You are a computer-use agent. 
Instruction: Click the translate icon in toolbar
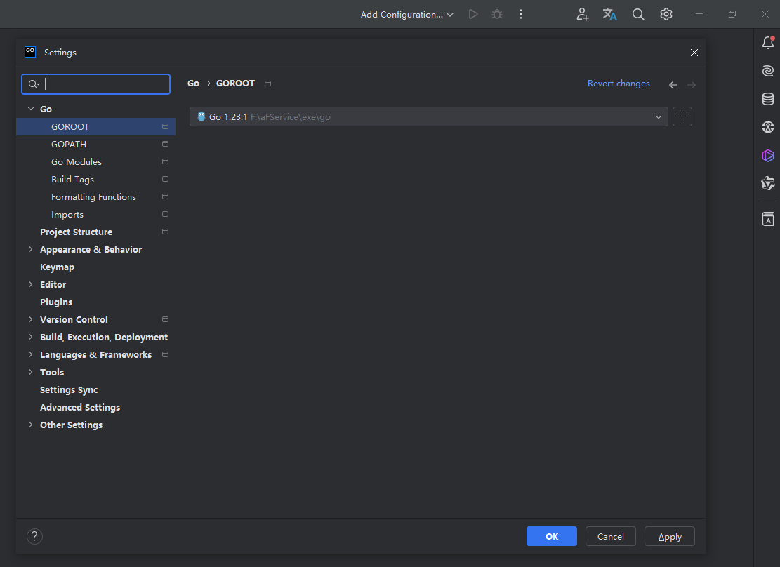pos(609,14)
